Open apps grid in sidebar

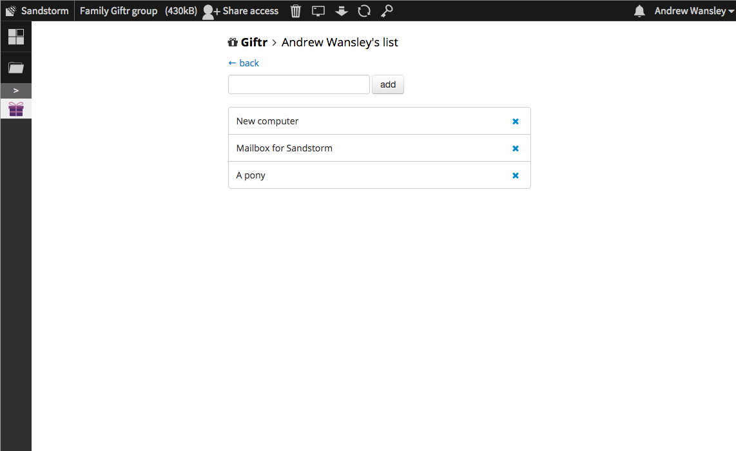pos(16,37)
